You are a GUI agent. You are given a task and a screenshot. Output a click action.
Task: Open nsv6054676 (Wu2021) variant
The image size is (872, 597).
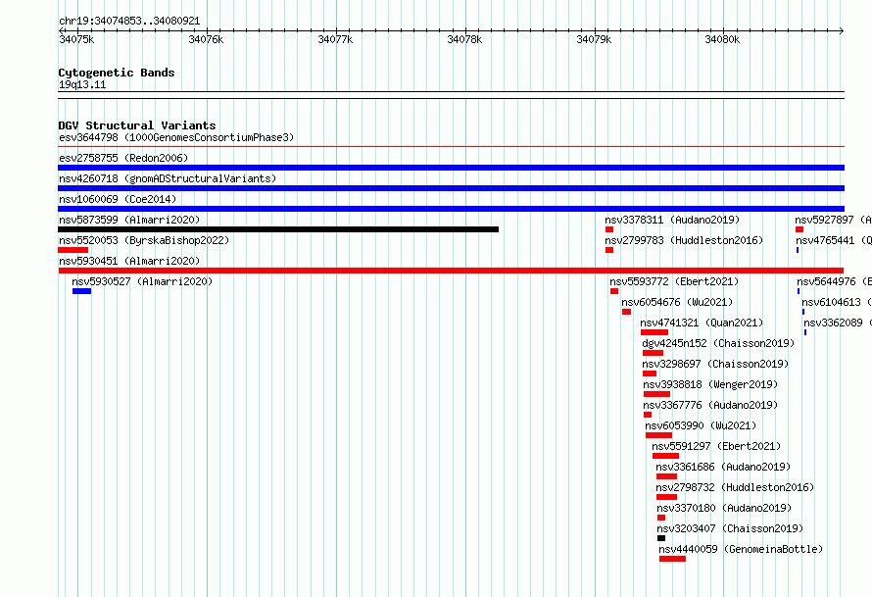(677, 302)
